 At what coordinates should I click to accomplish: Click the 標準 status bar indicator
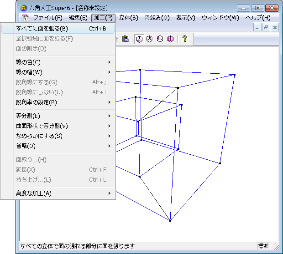pos(263,246)
